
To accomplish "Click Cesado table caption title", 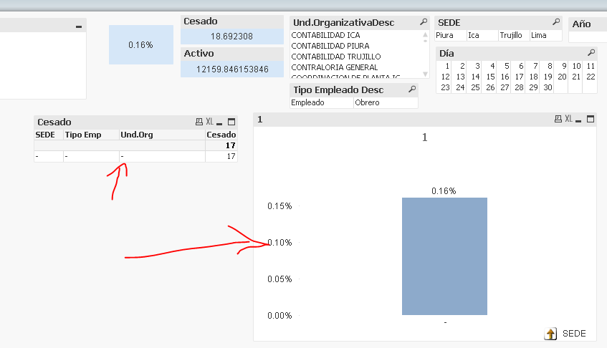I will 54,122.
